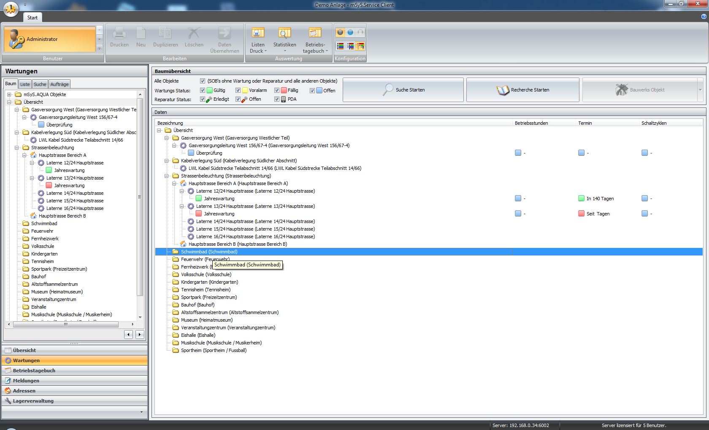
Task: Click the help question mark icon
Action: 704,16
